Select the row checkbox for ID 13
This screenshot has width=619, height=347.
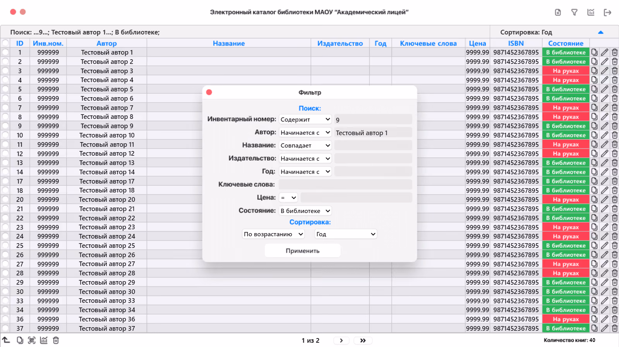(x=5, y=162)
